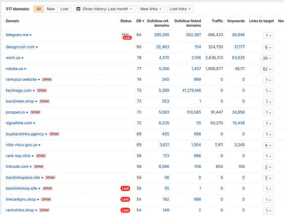Expand the caret next to buybacklinks.agency
The height and width of the screenshot is (215, 284).
[46, 134]
